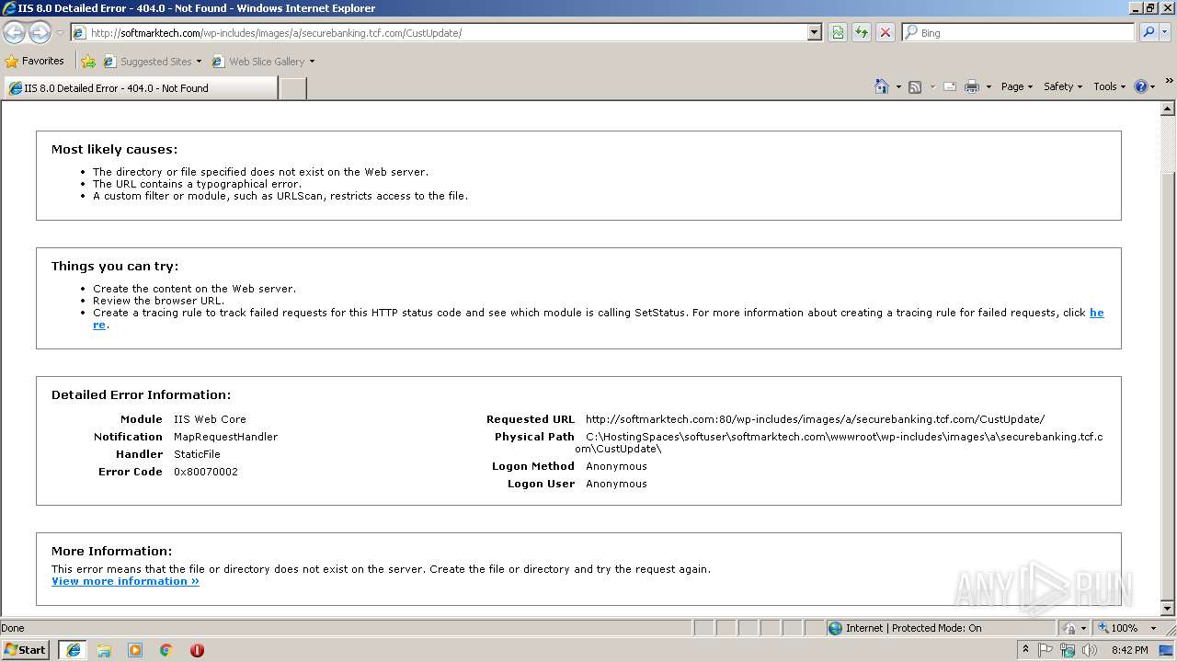Viewport: 1177px width, 662px height.
Task: Click the volume speaker tray icon
Action: [1090, 650]
